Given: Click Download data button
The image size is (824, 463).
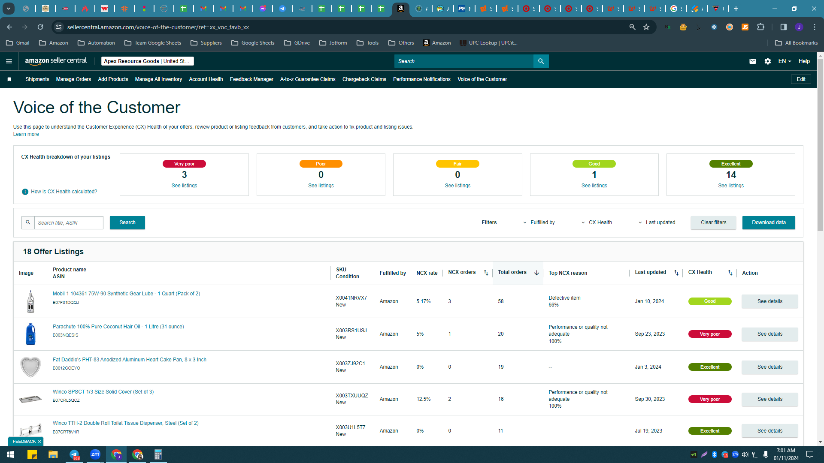Looking at the screenshot, I should click(769, 222).
